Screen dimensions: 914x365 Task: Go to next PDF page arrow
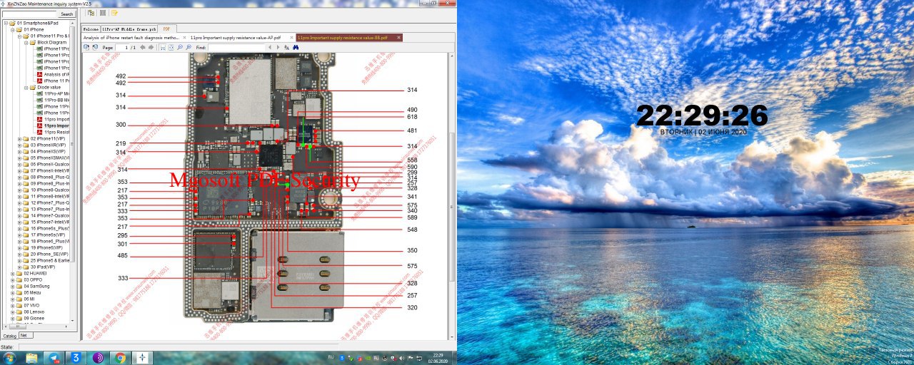click(151, 47)
